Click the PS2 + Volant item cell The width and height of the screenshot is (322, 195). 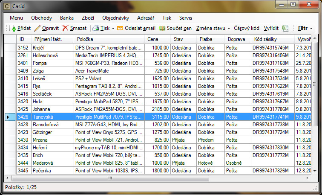(109, 79)
